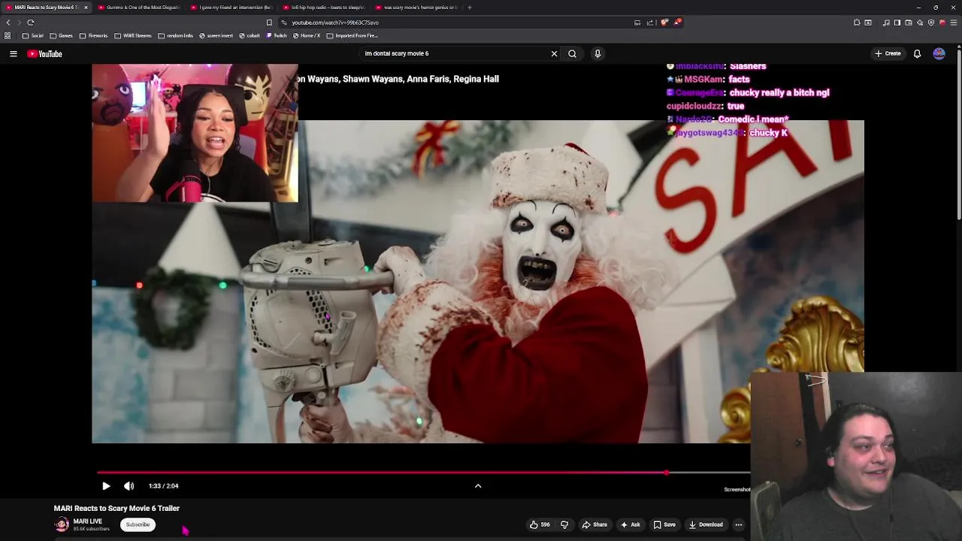Image resolution: width=962 pixels, height=541 pixels.
Task: Open the random links bookmarks folder
Action: coord(175,35)
